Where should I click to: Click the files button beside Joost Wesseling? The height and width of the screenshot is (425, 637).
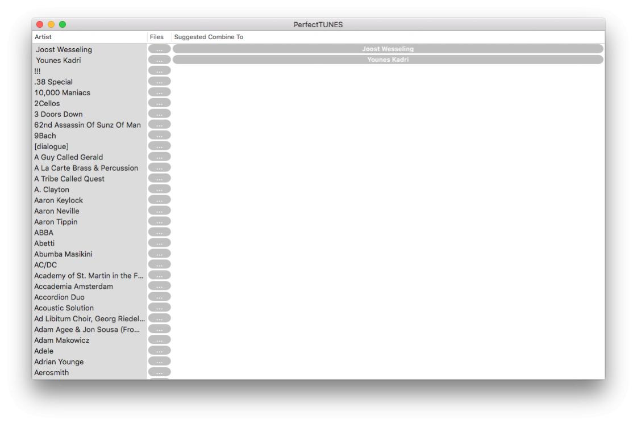click(159, 49)
